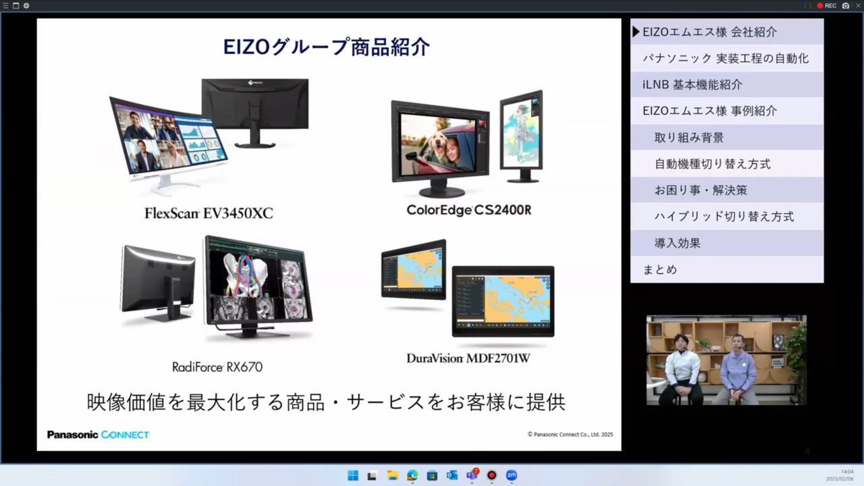Select agenda item EIZOエムエス様 会社紹介

coord(727,32)
